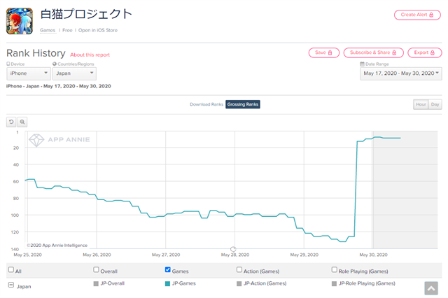Collapse the Japan row expander

[11, 285]
